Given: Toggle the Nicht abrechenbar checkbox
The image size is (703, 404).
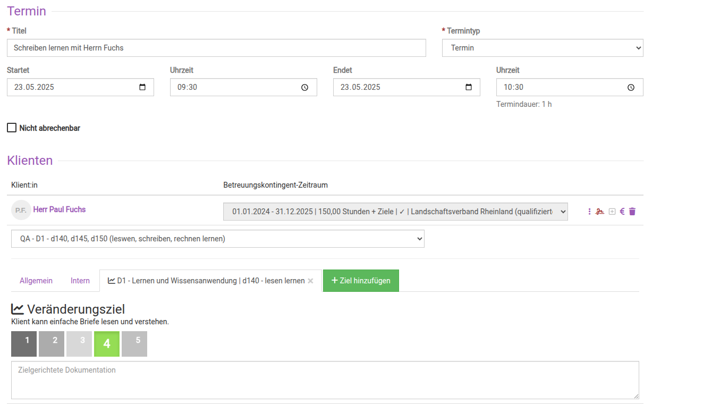Looking at the screenshot, I should [x=12, y=128].
